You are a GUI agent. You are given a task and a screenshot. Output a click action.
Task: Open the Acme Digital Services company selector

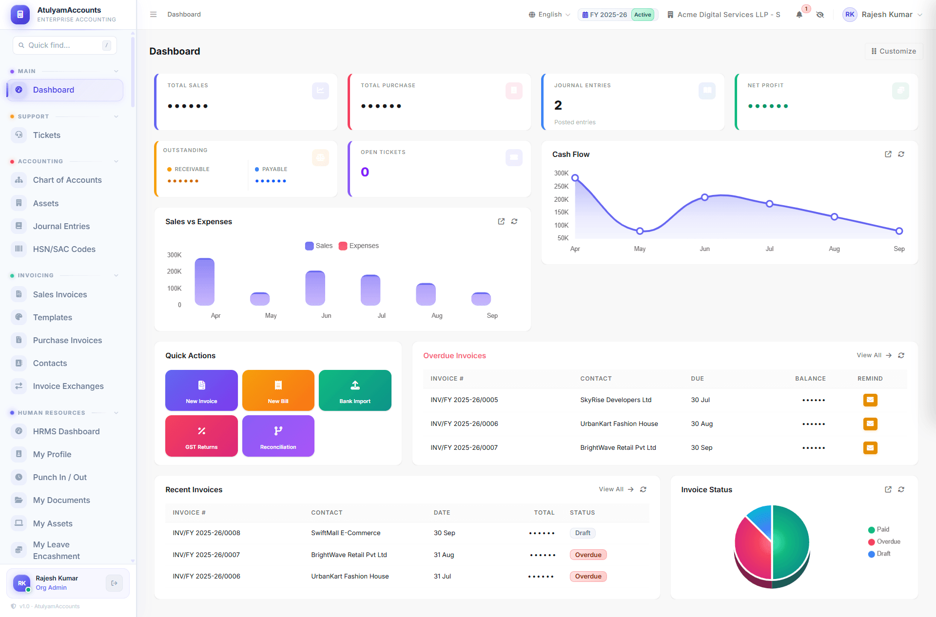pos(723,15)
